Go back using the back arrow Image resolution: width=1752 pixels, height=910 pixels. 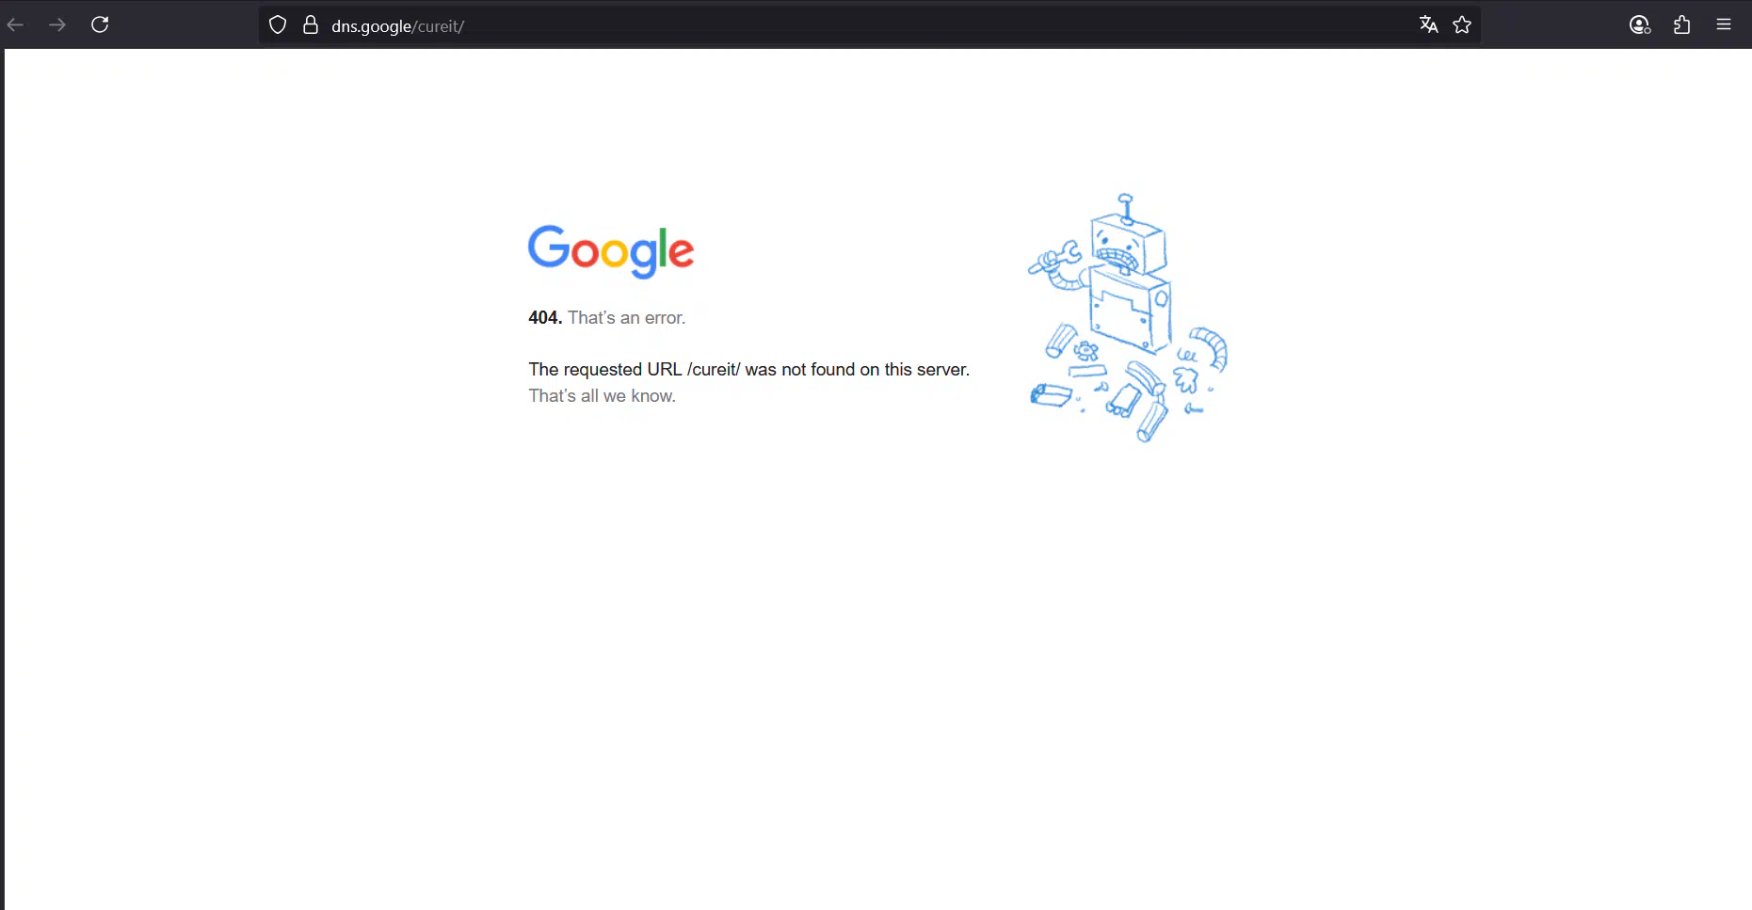point(15,24)
